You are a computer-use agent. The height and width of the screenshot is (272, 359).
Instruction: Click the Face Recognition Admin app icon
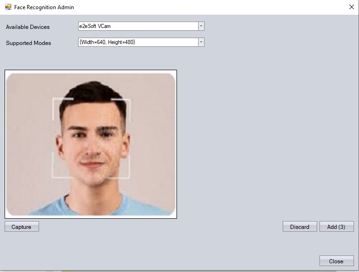pos(8,7)
